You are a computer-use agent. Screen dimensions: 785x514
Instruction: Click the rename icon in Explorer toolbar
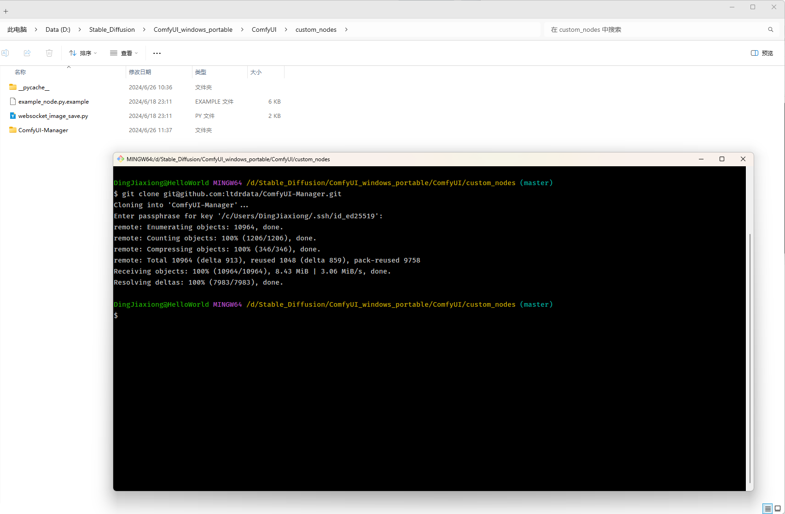click(5, 53)
